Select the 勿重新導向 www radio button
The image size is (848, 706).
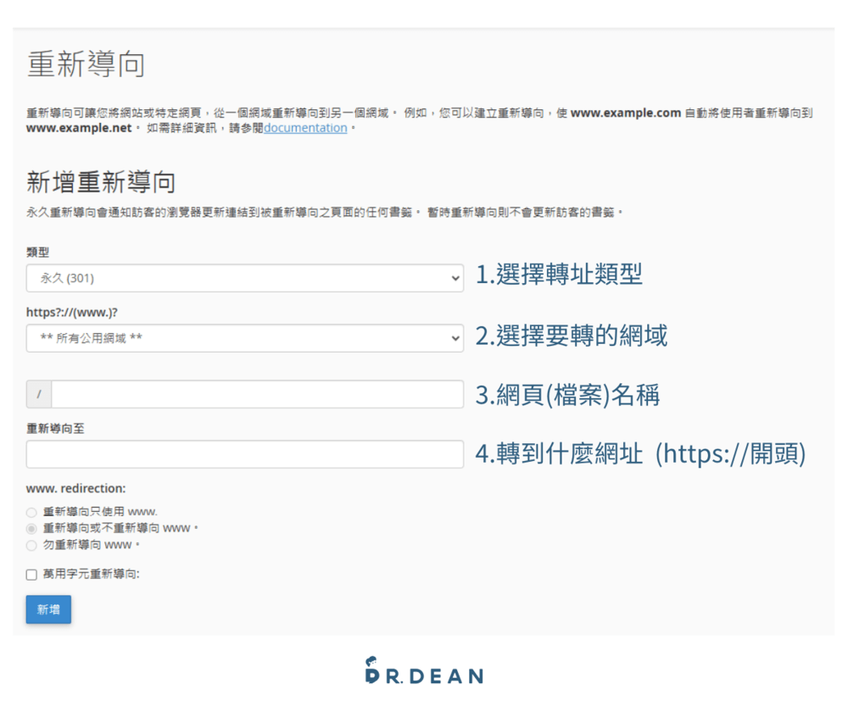pyautogui.click(x=31, y=545)
